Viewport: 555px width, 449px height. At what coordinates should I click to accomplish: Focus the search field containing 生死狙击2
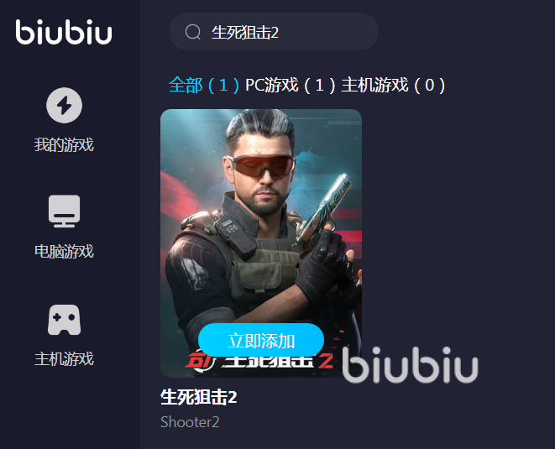tap(274, 32)
